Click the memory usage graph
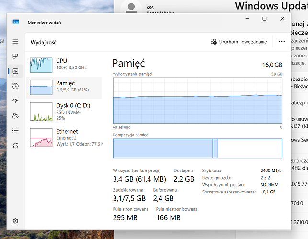Viewport: 308px width, 239px height. pyautogui.click(x=197, y=101)
